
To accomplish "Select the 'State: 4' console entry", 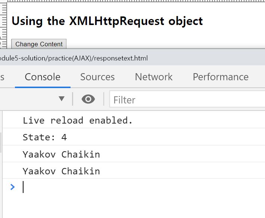I will tap(45, 137).
